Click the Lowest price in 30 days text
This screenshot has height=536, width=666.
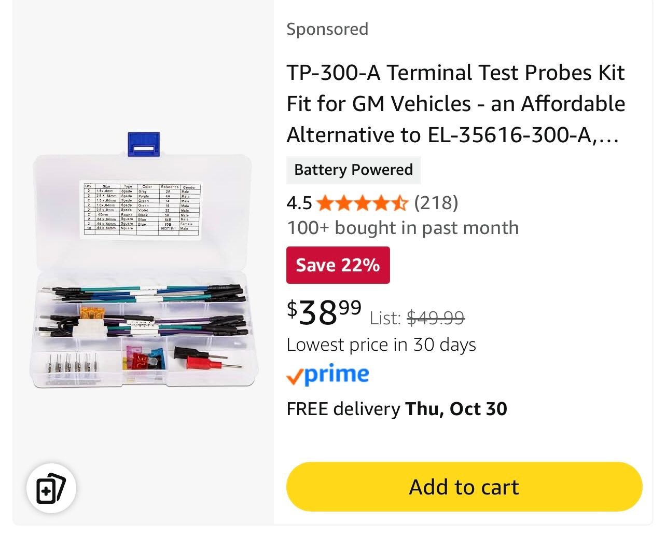381,345
